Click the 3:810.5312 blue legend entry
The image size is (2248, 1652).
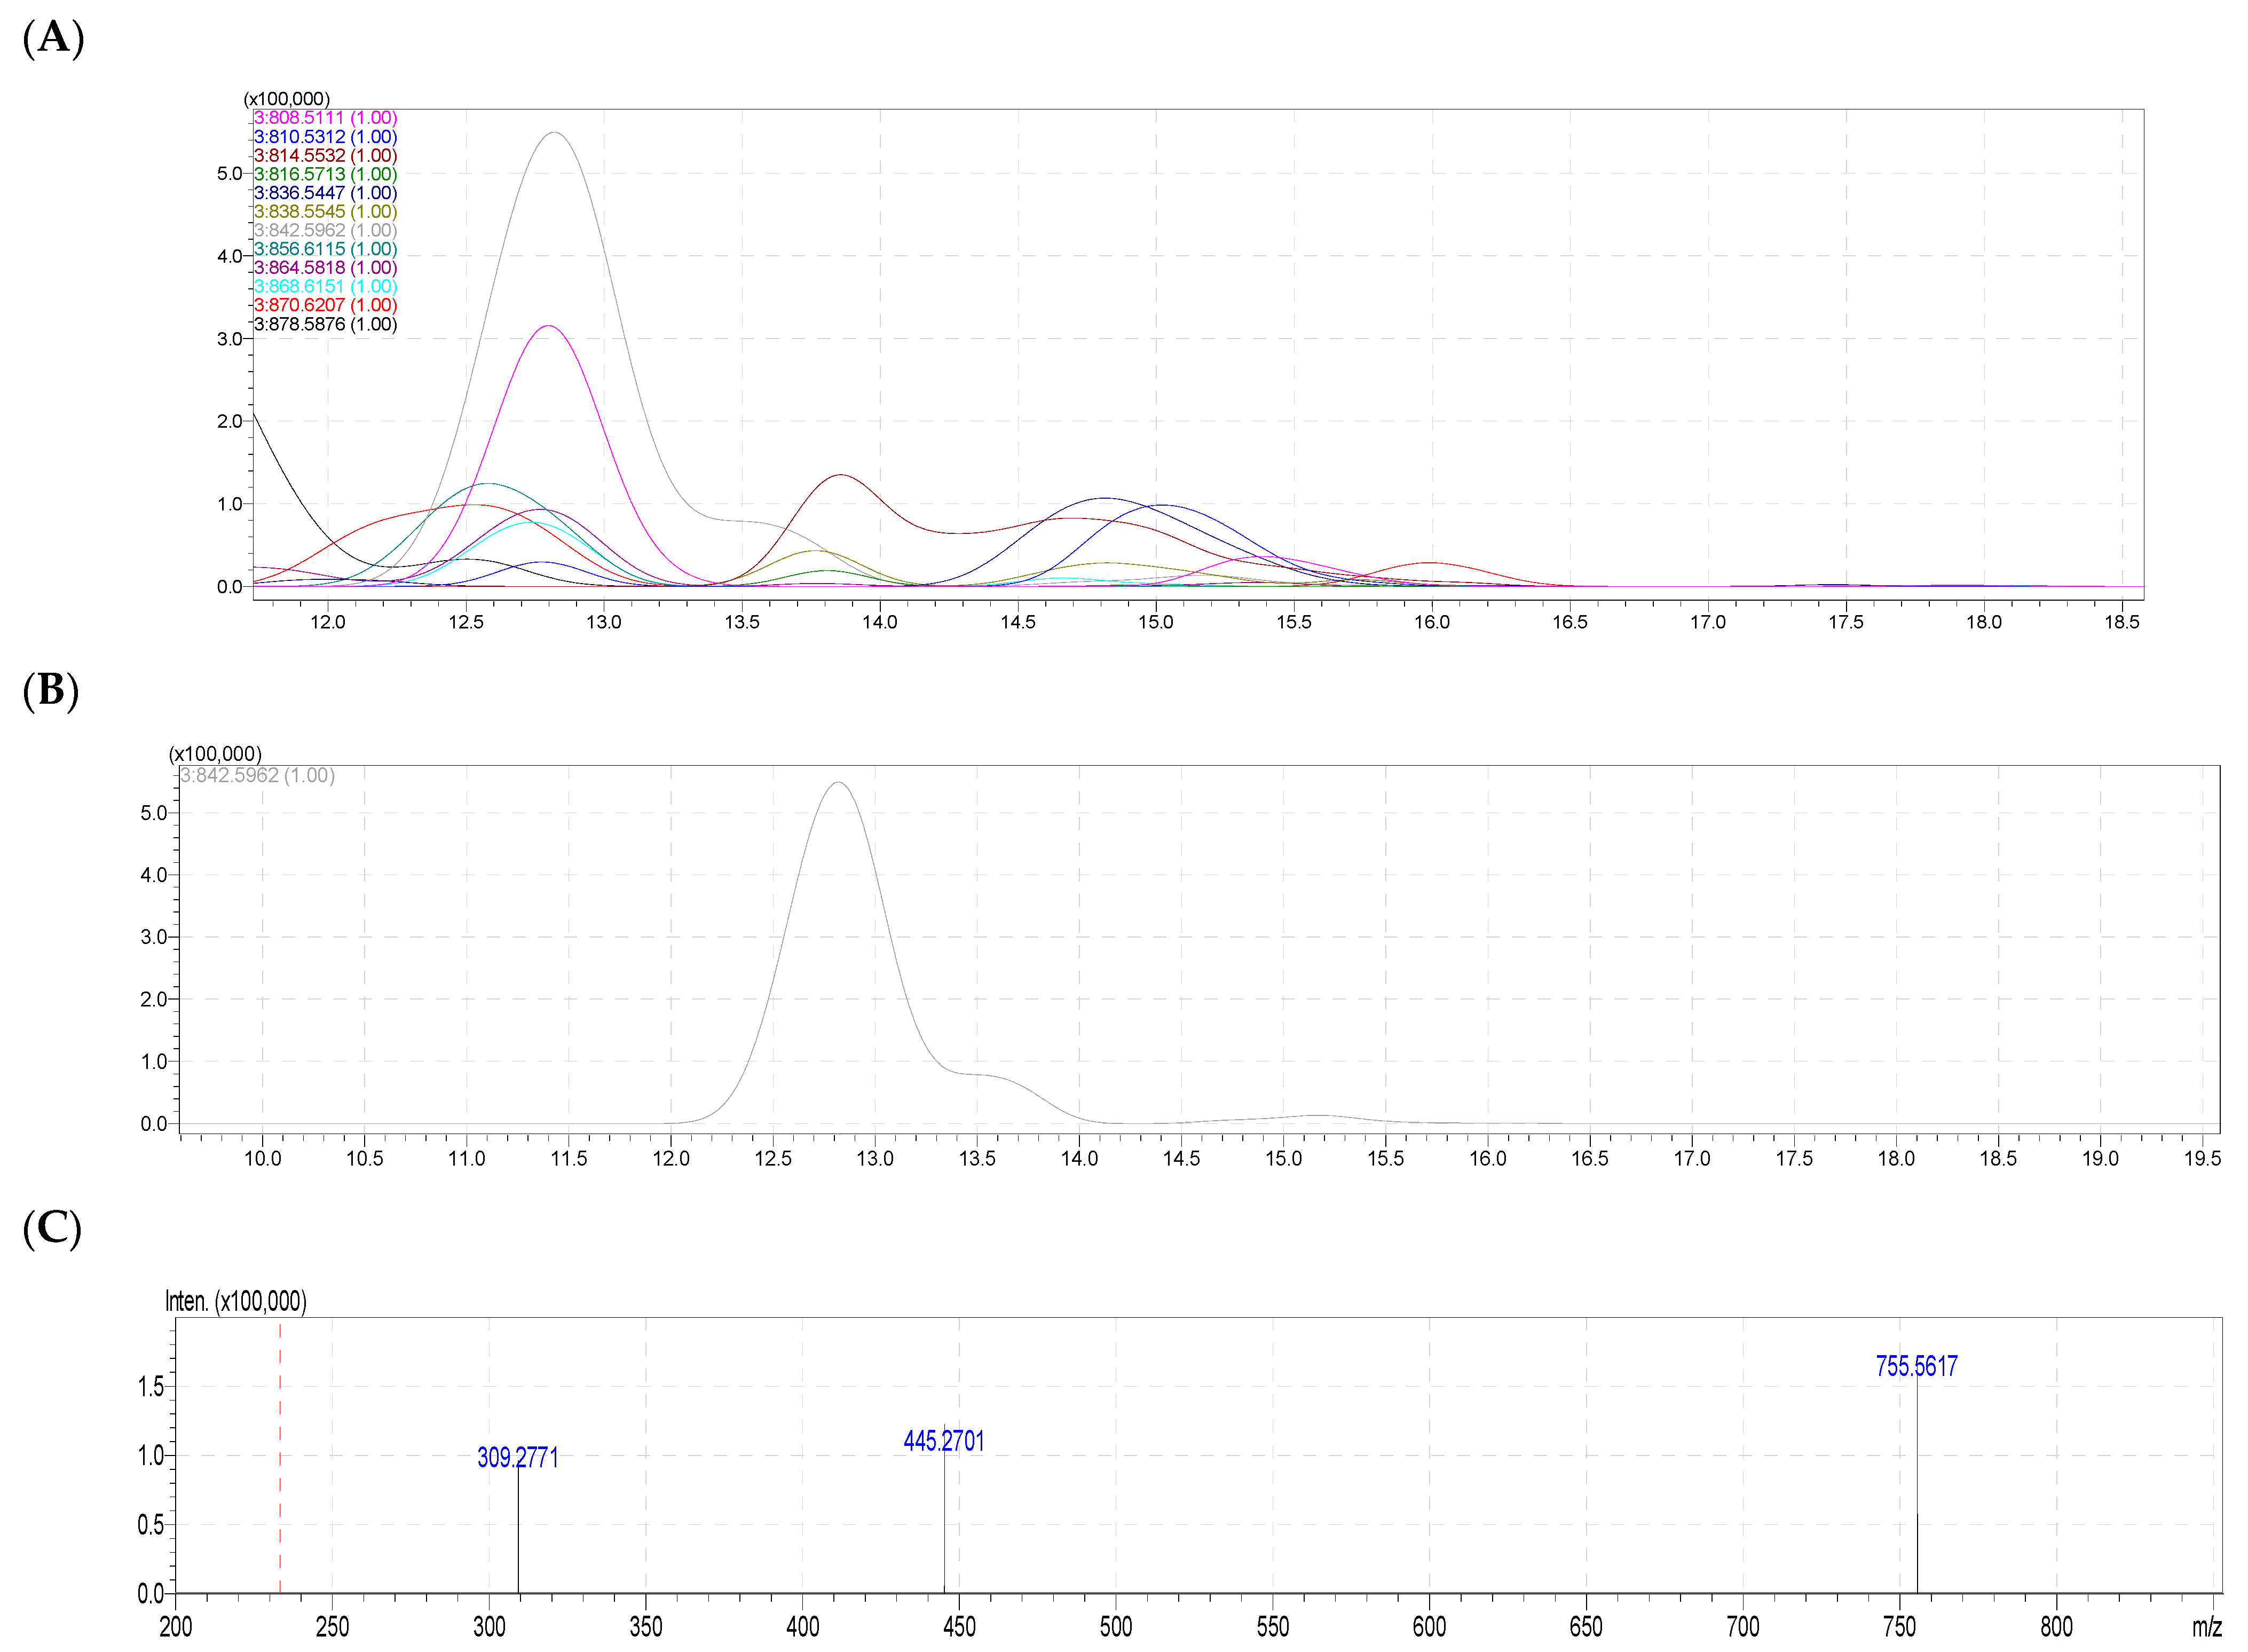pyautogui.click(x=325, y=137)
